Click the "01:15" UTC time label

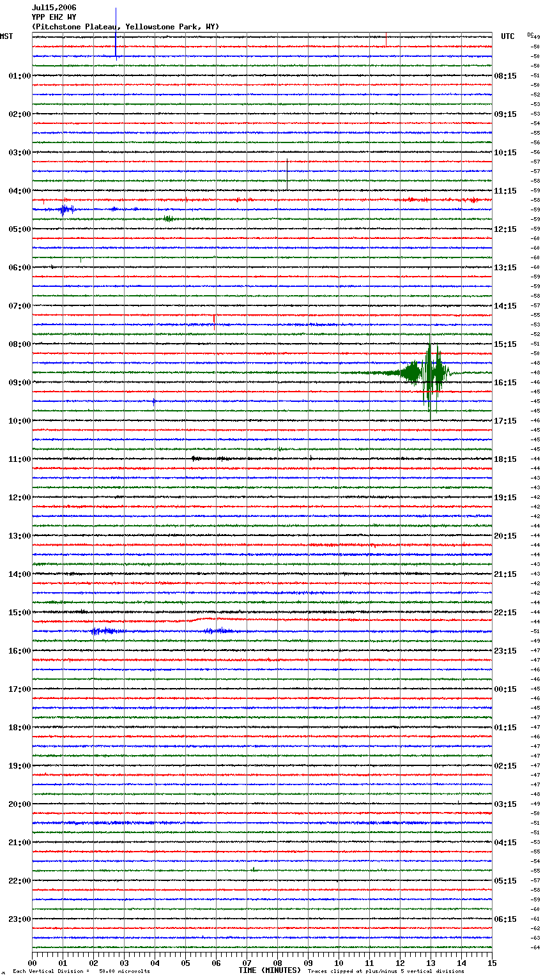click(505, 728)
